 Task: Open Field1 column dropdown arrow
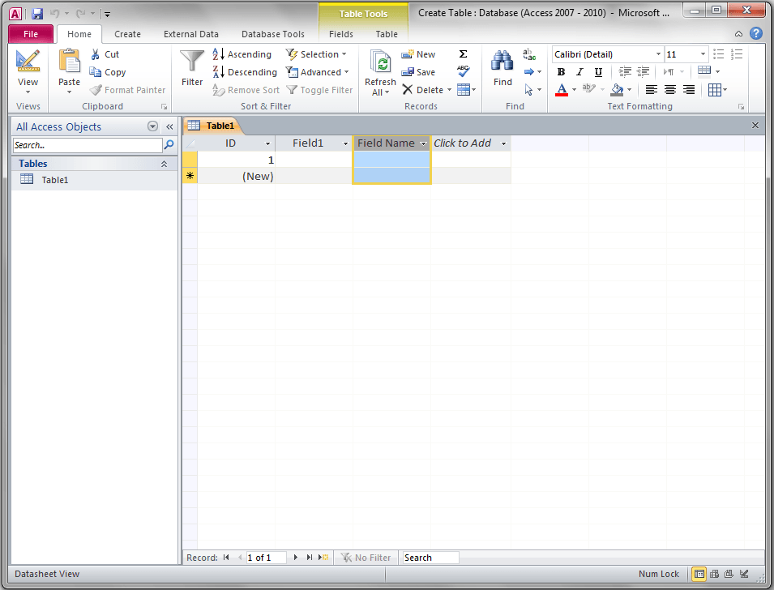tap(345, 143)
